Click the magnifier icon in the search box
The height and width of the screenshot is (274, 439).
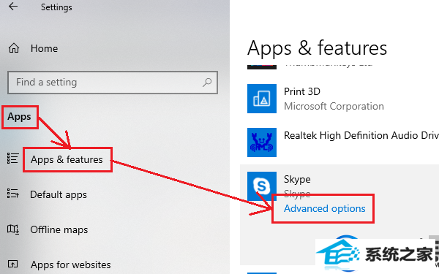207,82
